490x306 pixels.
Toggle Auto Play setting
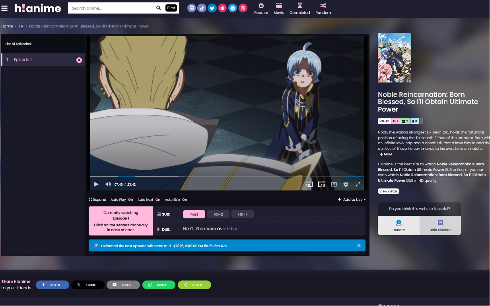tap(122, 200)
